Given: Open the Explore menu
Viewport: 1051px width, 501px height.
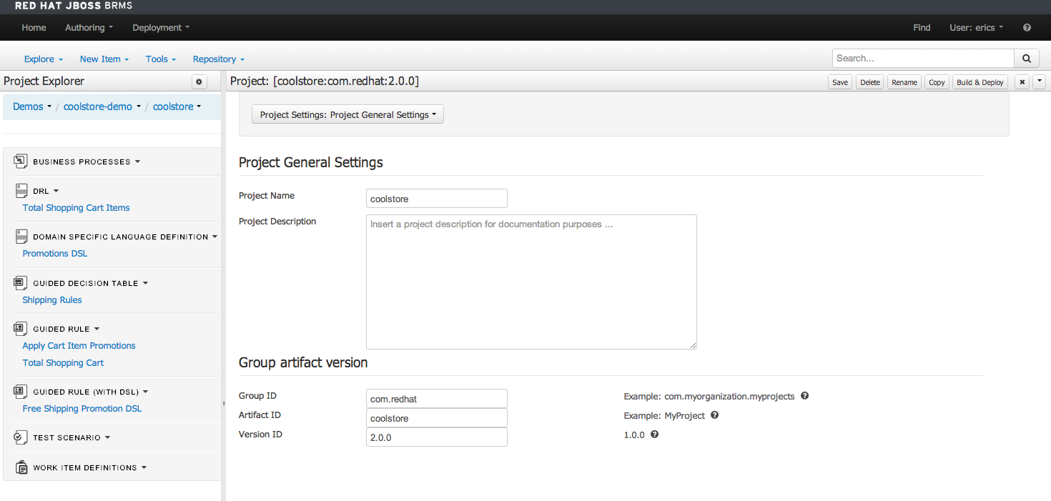Looking at the screenshot, I should tap(44, 59).
